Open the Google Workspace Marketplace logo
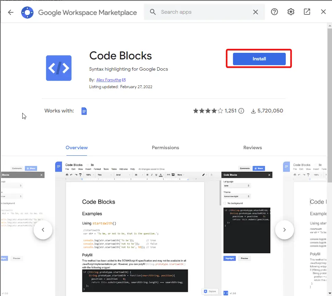 (27, 12)
